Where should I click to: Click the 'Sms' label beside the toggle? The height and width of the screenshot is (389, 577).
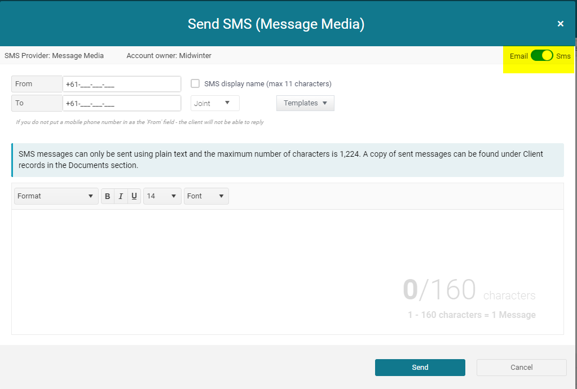(563, 56)
